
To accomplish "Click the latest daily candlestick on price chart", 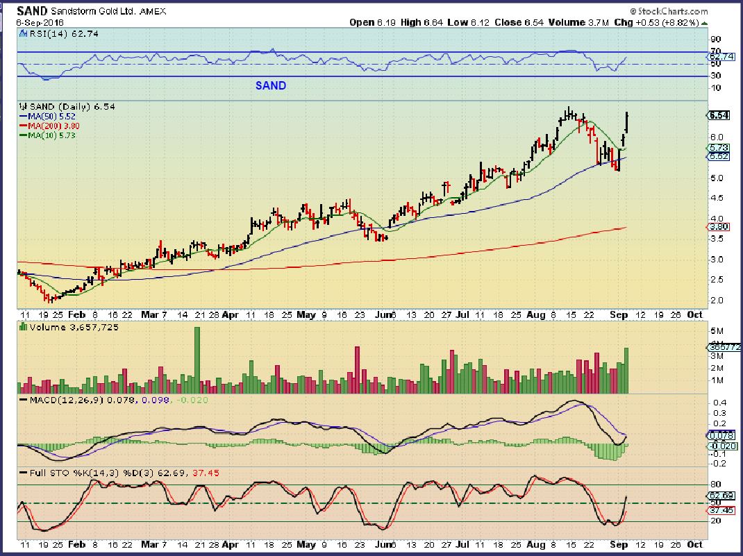I will (627, 122).
